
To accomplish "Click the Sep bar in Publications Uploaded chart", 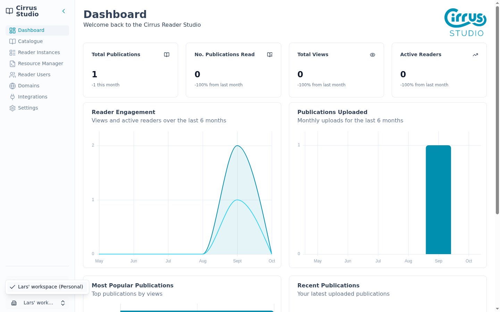I will pyautogui.click(x=439, y=200).
